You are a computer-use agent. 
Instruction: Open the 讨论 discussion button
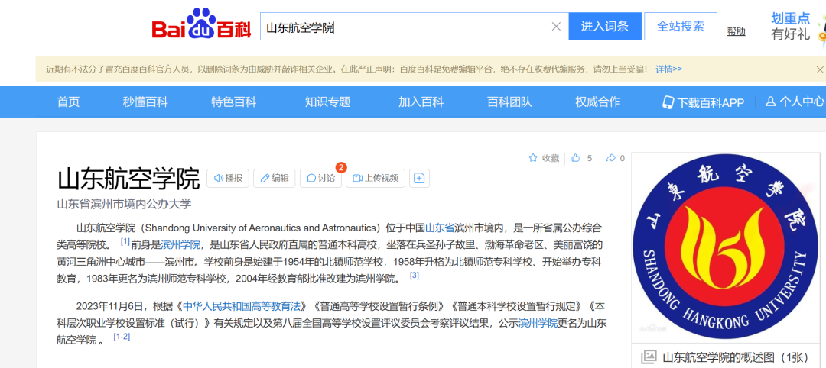point(320,178)
